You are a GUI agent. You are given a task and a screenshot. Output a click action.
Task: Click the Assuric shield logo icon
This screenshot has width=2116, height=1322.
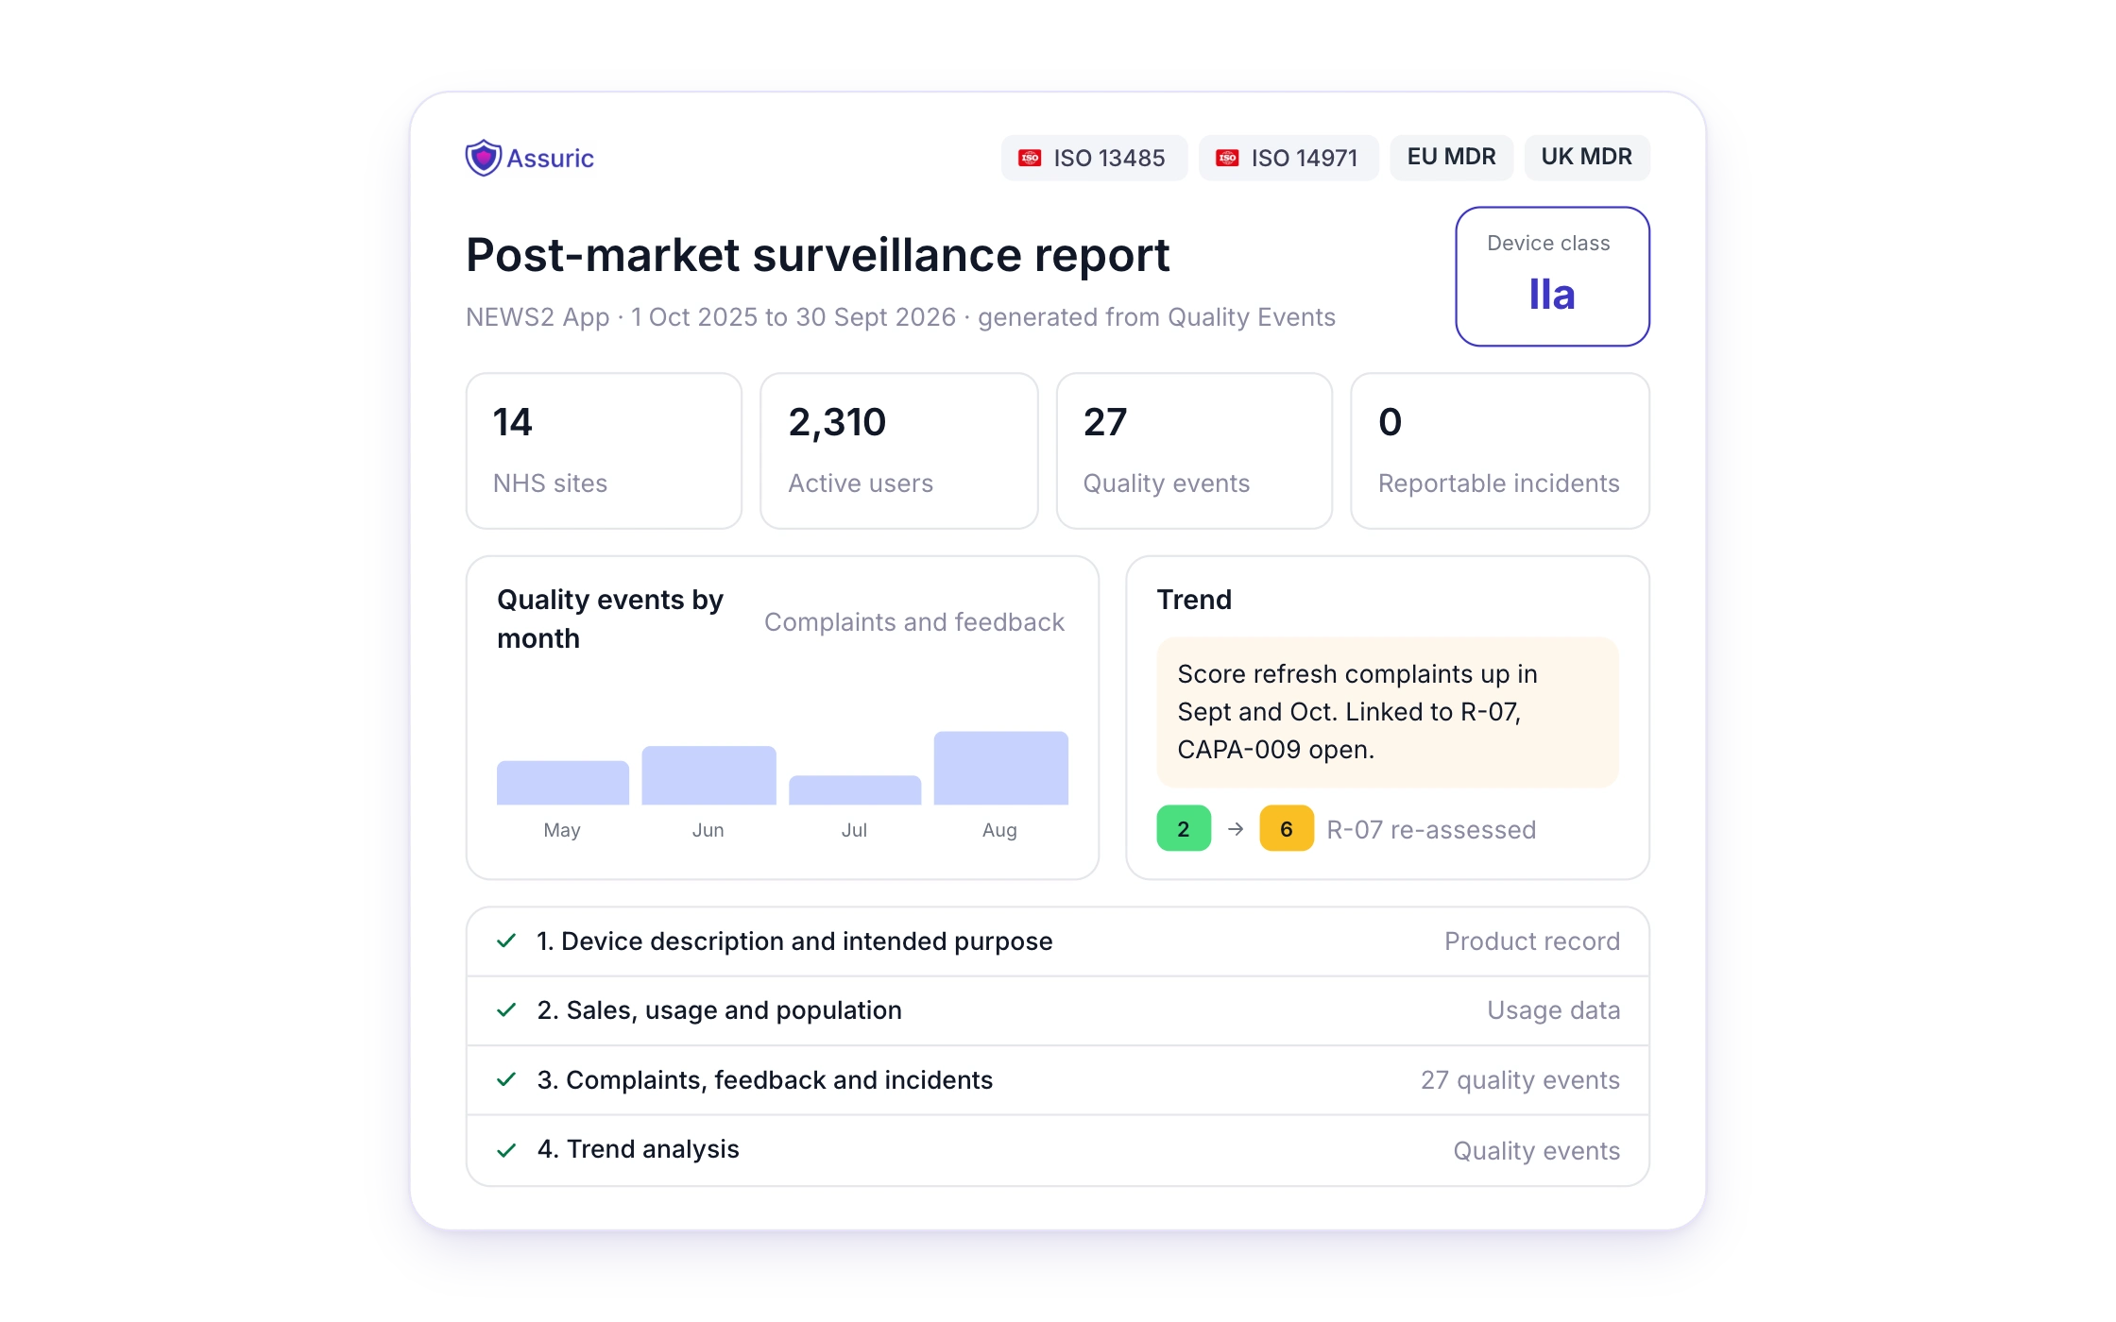483,158
